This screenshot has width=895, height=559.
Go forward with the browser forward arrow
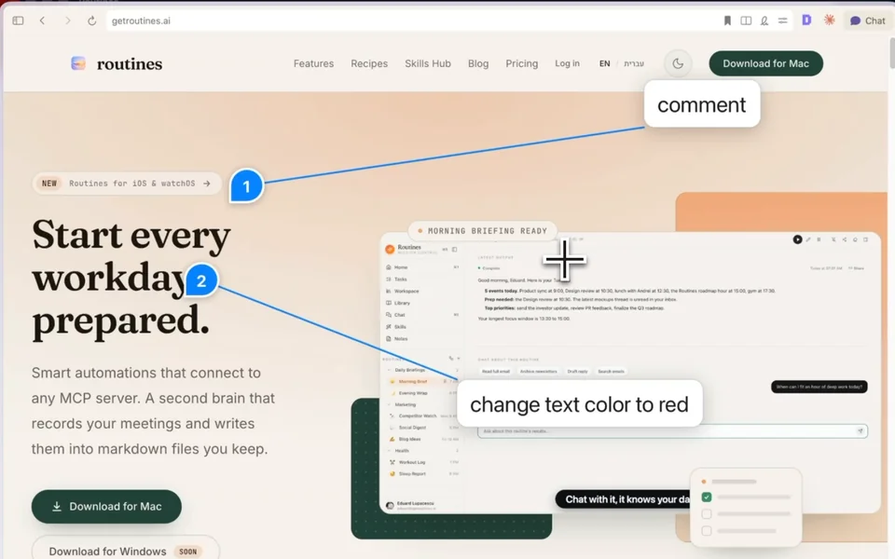coord(67,20)
